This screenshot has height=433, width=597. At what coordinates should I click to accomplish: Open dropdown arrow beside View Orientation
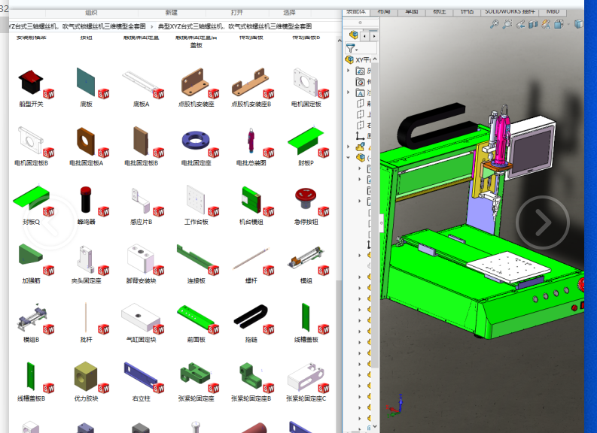point(568,24)
